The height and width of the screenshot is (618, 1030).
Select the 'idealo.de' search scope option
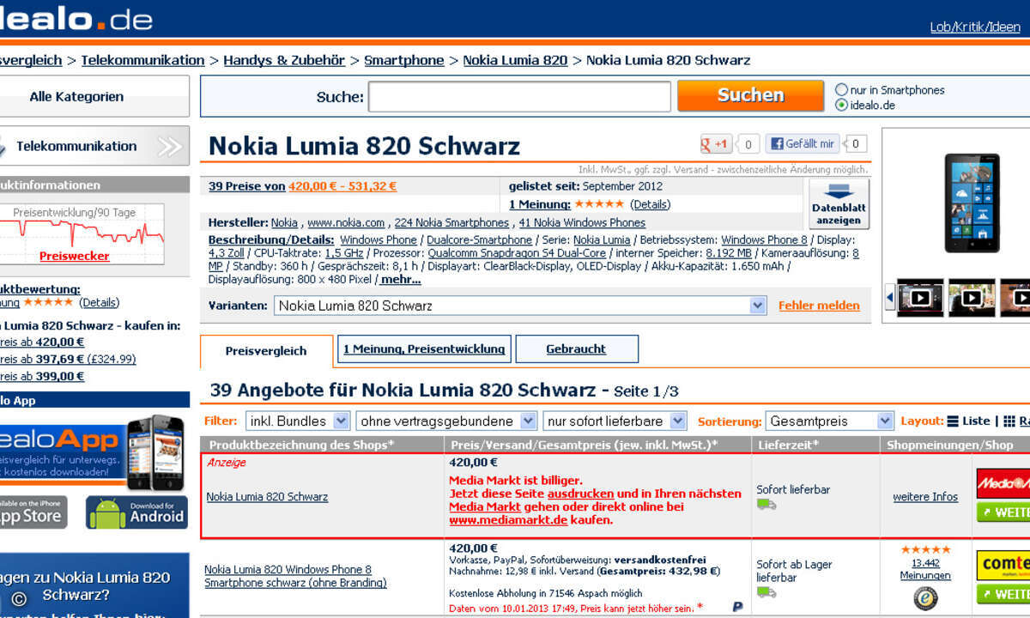point(842,106)
